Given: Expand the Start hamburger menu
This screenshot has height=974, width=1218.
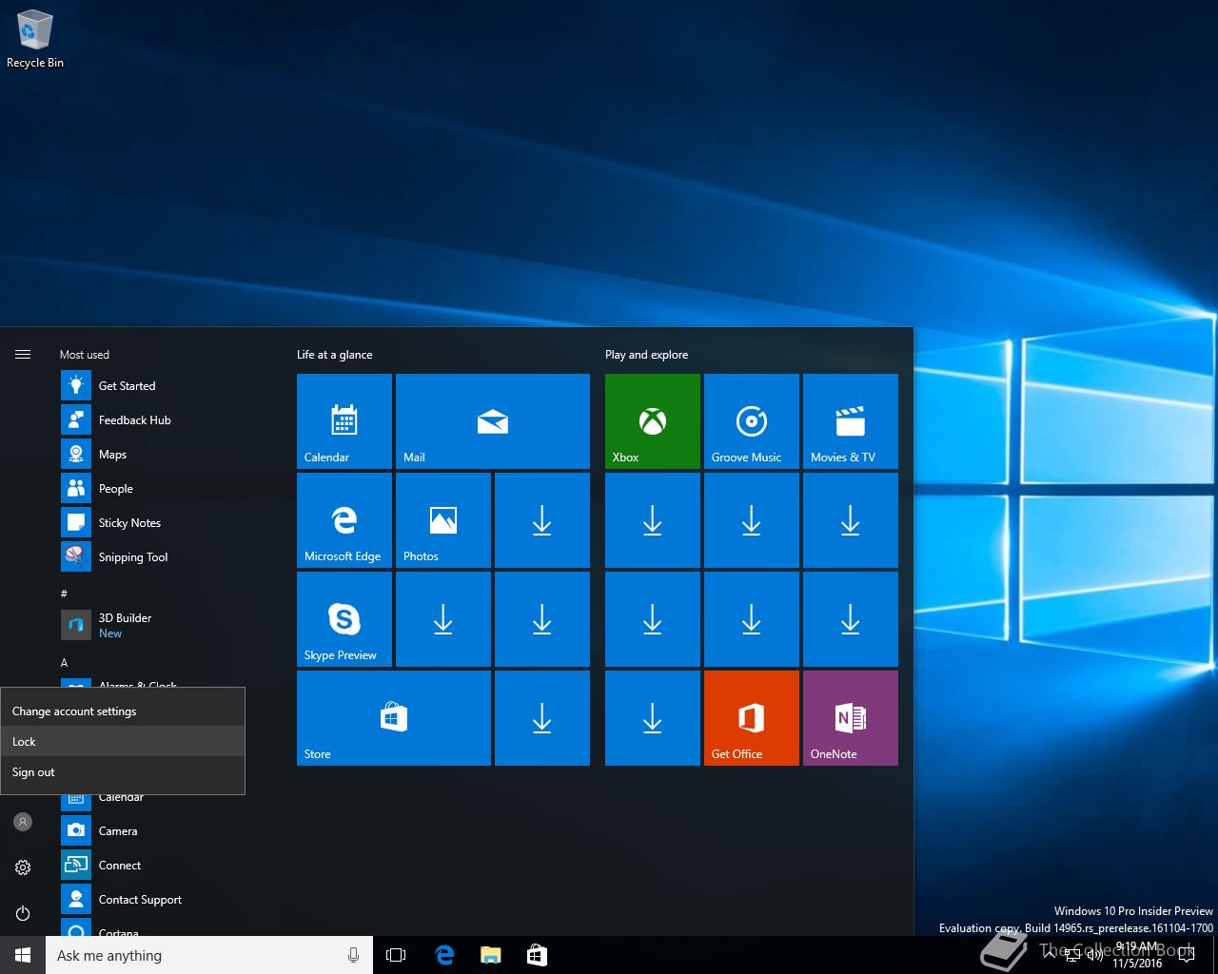Looking at the screenshot, I should click(x=23, y=355).
